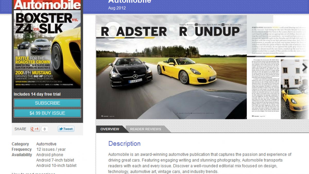This screenshot has width=309, height=174.
Task: Click the Aug 2012 issue date
Action: [x=117, y=8]
